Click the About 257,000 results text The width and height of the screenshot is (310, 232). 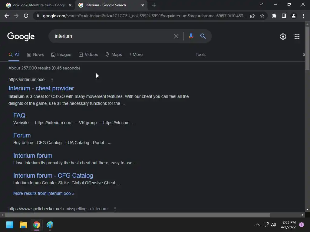44,68
